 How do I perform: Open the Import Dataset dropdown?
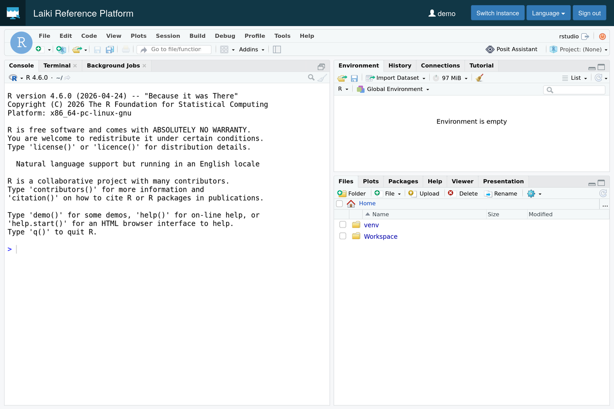point(396,78)
